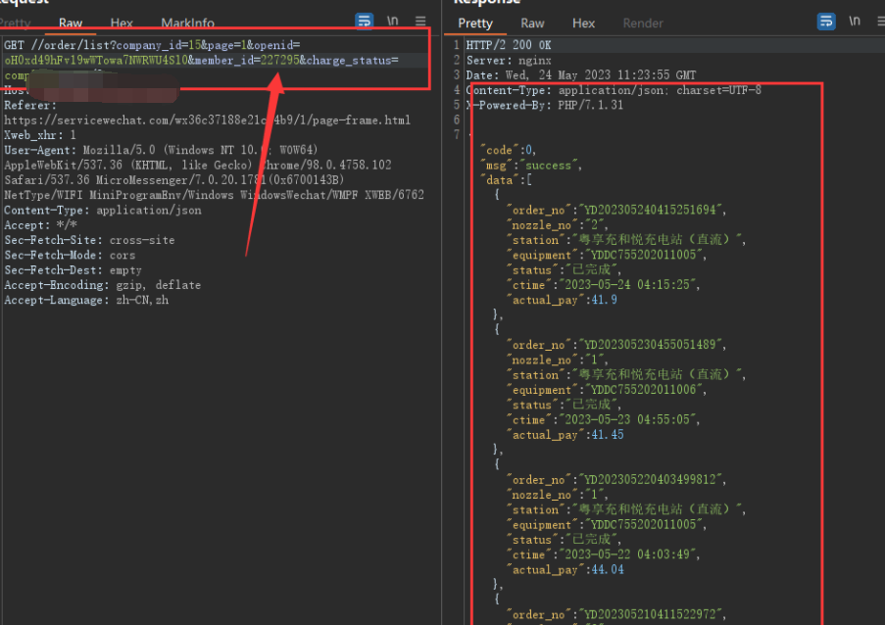Toggle non-printable \n characters in Request panel

point(392,21)
